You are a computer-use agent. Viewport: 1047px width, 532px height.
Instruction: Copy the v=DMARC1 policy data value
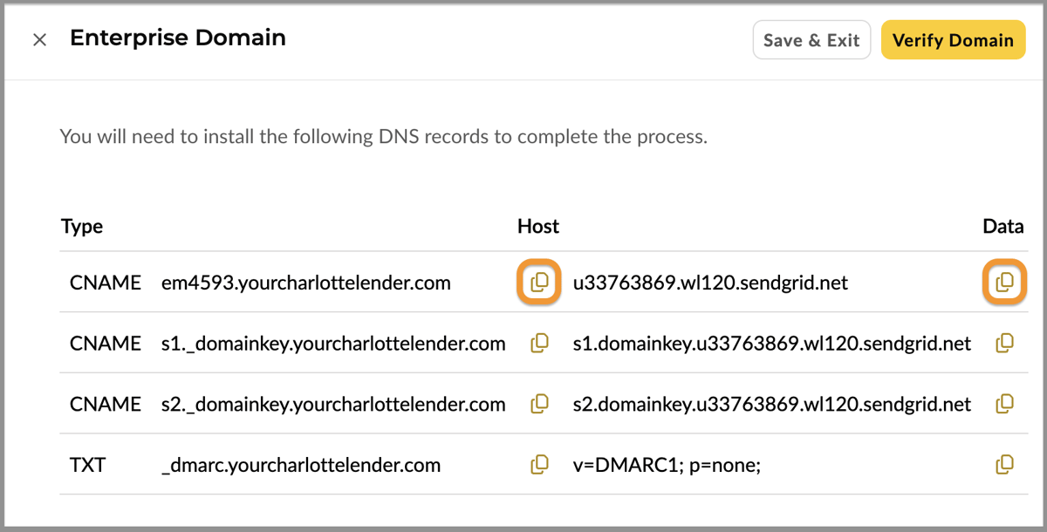pyautogui.click(x=1004, y=465)
